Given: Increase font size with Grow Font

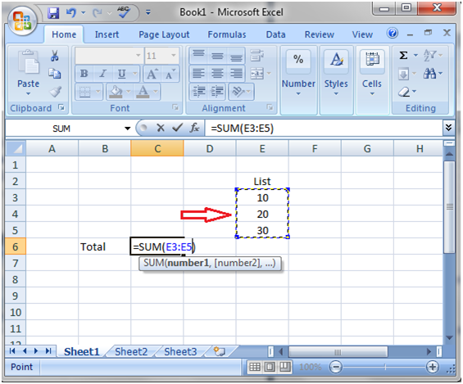Looking at the screenshot, I should pyautogui.click(x=152, y=74).
